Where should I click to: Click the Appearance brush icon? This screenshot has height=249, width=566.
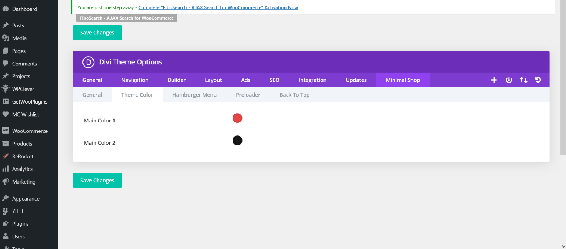[6, 199]
